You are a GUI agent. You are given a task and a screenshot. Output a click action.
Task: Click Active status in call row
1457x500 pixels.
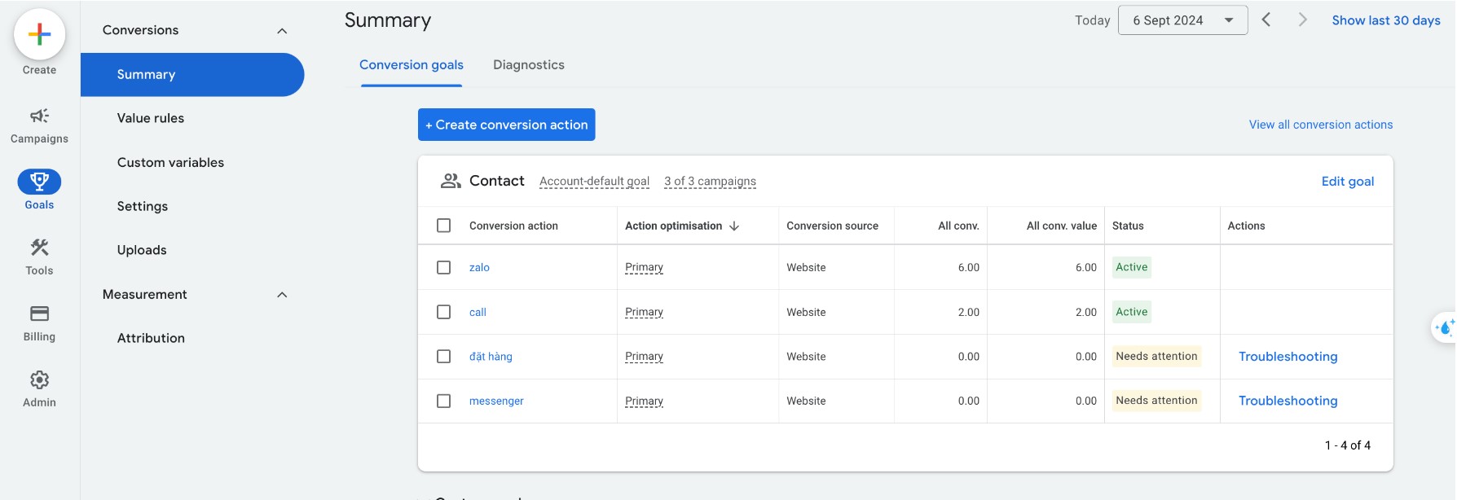click(1132, 312)
